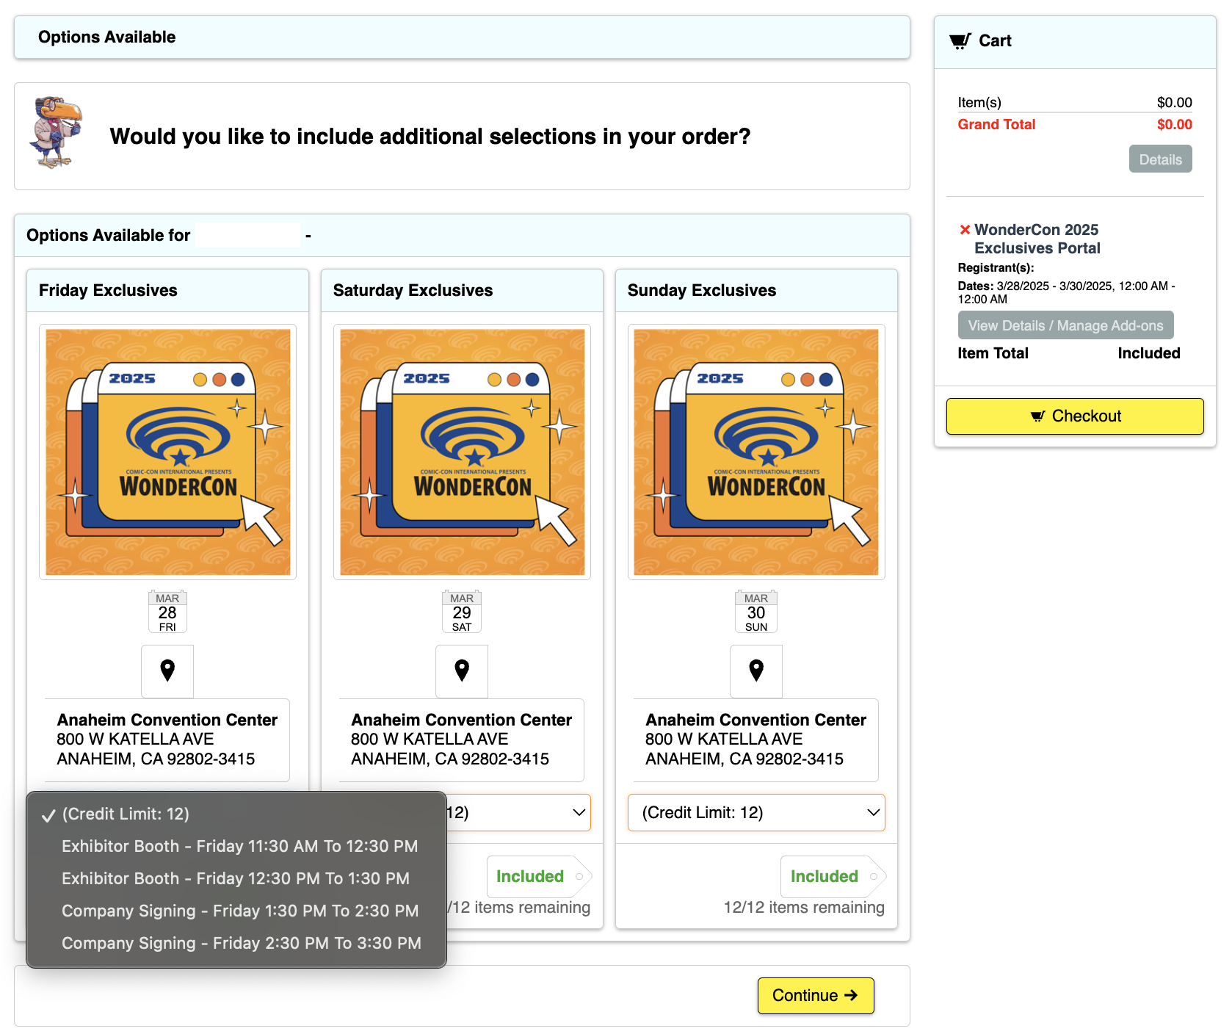Screen dimensions: 1232x1034
Task: Click the MAR 30 SUN calendar icon
Action: pos(756,612)
